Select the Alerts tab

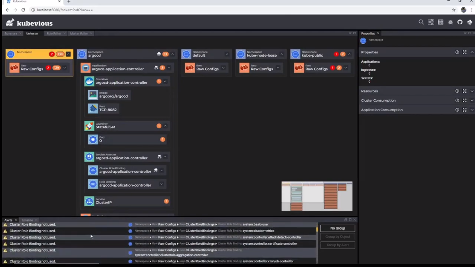coord(8,220)
